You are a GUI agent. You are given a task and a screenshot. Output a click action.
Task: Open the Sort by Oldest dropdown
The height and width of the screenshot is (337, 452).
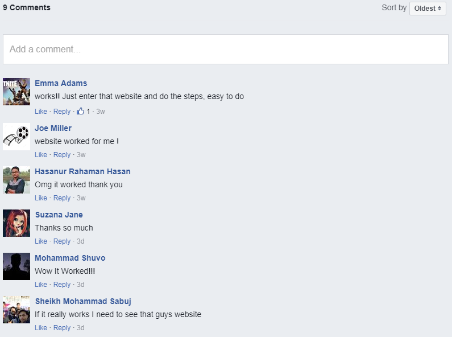[x=428, y=9]
